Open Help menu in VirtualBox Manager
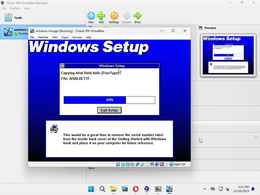 coord(26,8)
